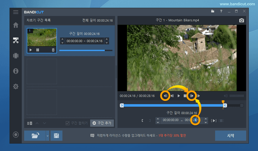This screenshot has height=151, width=258.
Task: Click the timeline end-of-video knob
Action: point(242,105)
